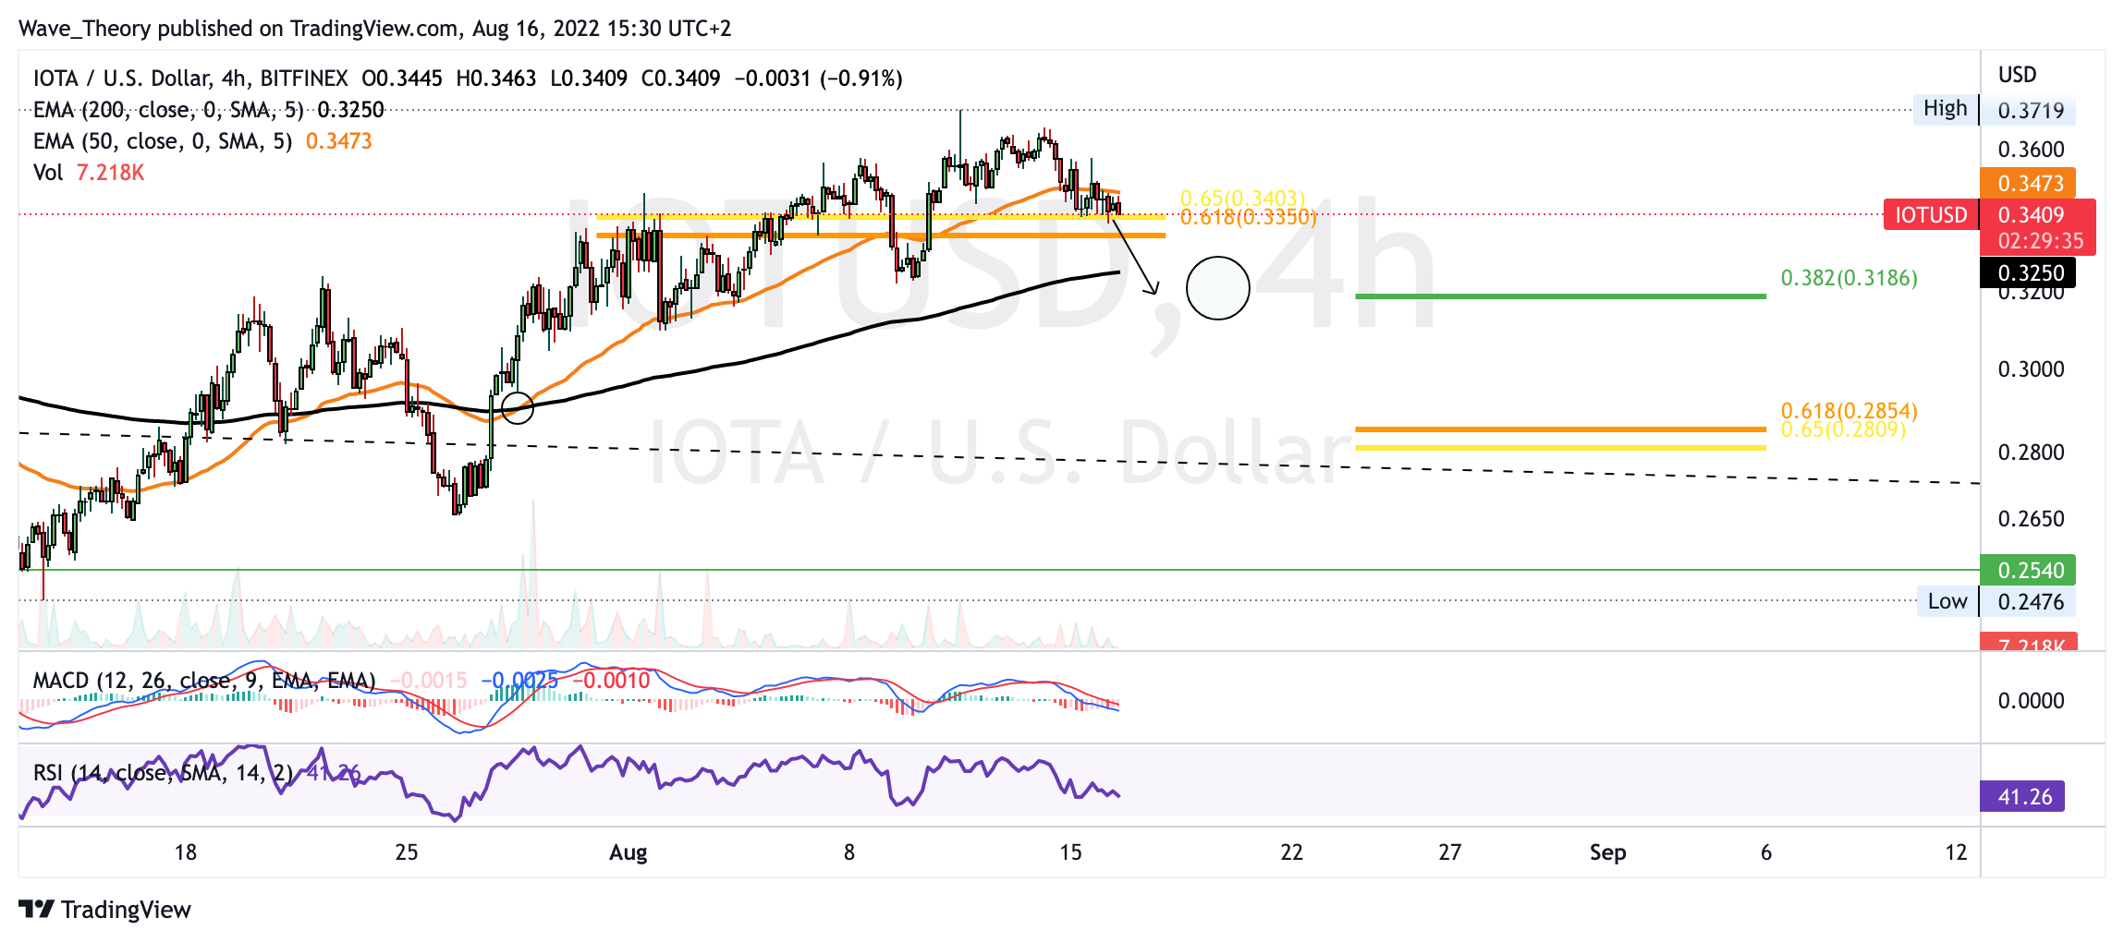Click the 0.3600 price axis value
Viewport: 2124px width, 942px height.
pos(2031,150)
